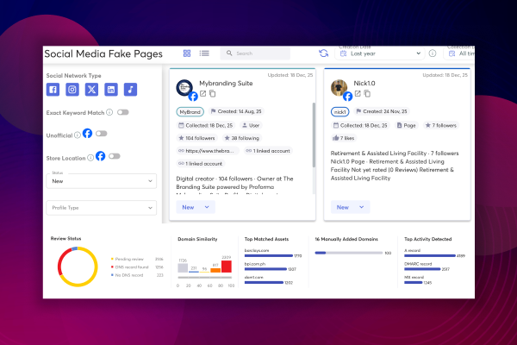Filter by TikTok social network
Image resolution: width=517 pixels, height=345 pixels.
coord(130,90)
